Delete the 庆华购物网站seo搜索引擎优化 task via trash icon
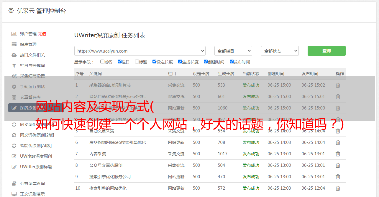 click(x=338, y=142)
